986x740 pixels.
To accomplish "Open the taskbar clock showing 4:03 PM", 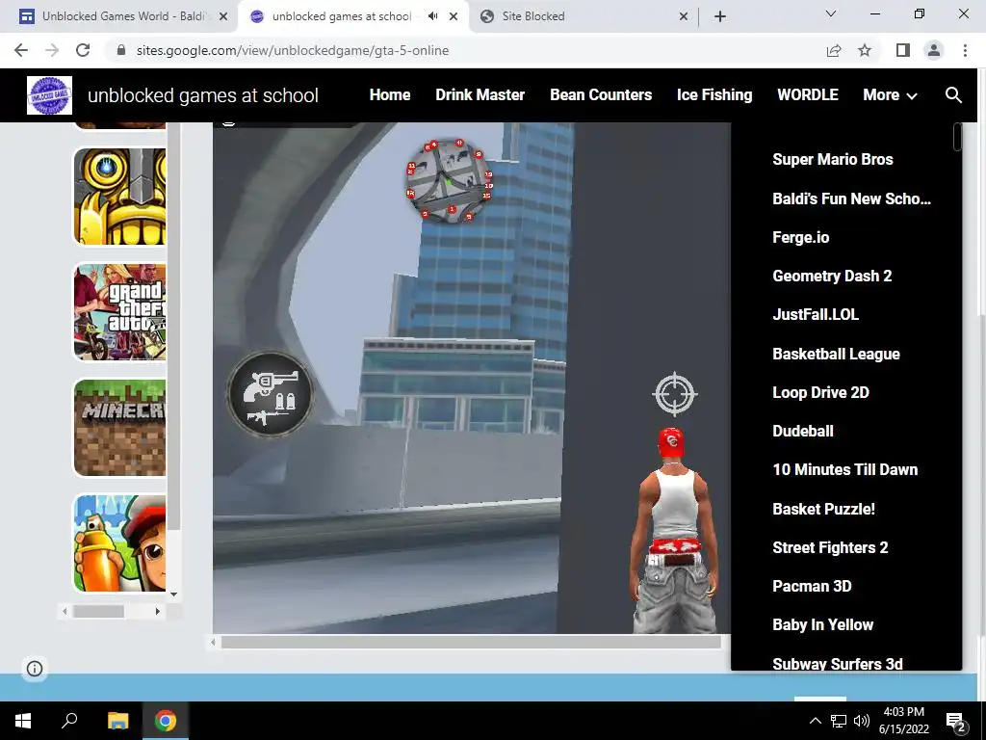I will (903, 721).
